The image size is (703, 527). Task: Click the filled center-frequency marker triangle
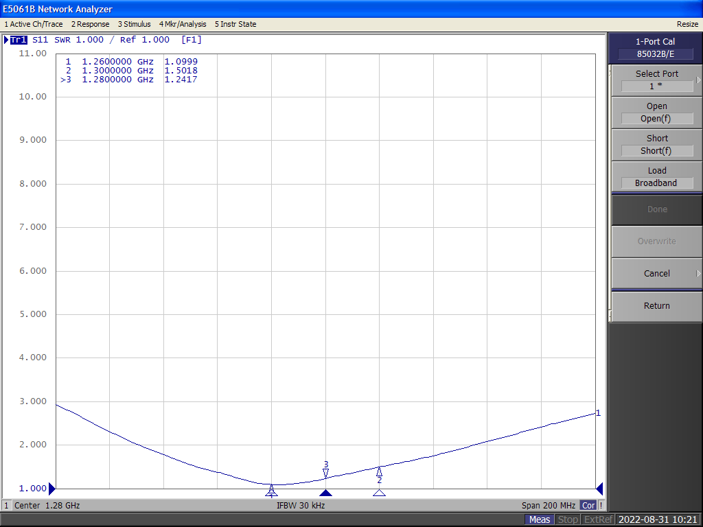pyautogui.click(x=326, y=493)
